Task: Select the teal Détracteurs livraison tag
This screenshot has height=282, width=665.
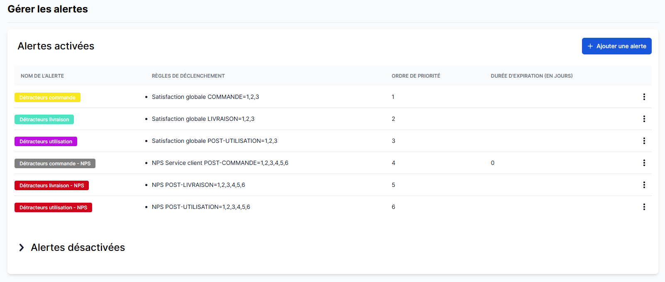Action: click(44, 120)
